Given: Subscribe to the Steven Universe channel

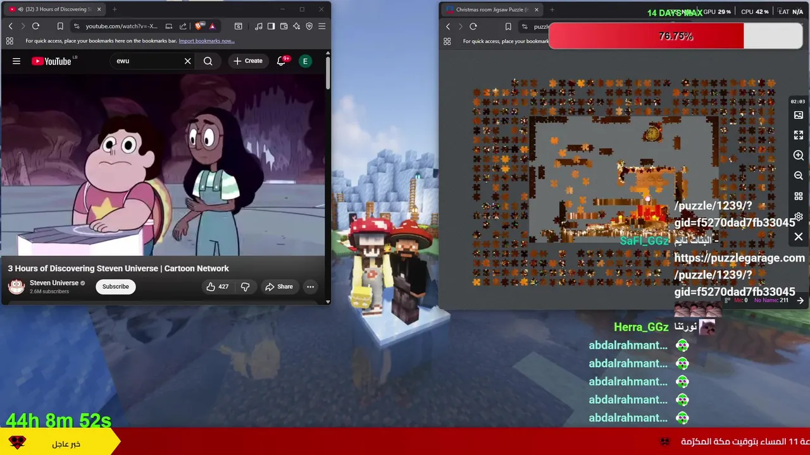Looking at the screenshot, I should point(116,287).
